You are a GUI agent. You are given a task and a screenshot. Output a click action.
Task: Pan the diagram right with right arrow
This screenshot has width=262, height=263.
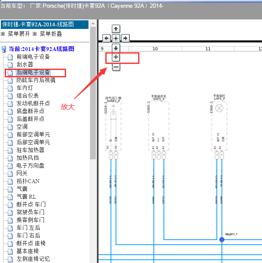pos(125,38)
